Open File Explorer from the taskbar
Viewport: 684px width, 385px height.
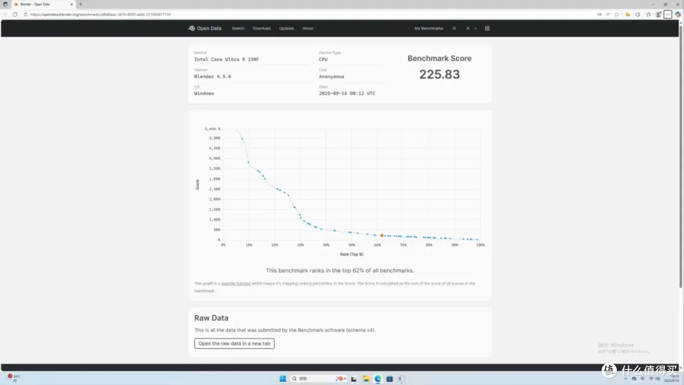click(366, 379)
